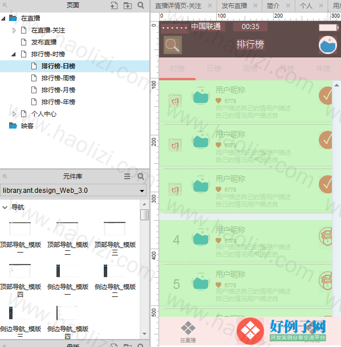This screenshot has width=341, height=347.
Task: Switch to the 简介 tab
Action: [273, 6]
